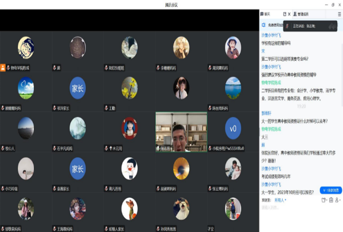This screenshot has width=343, height=232.
Task: Click the clipboard icon in chat toolbar
Action: point(331,200)
